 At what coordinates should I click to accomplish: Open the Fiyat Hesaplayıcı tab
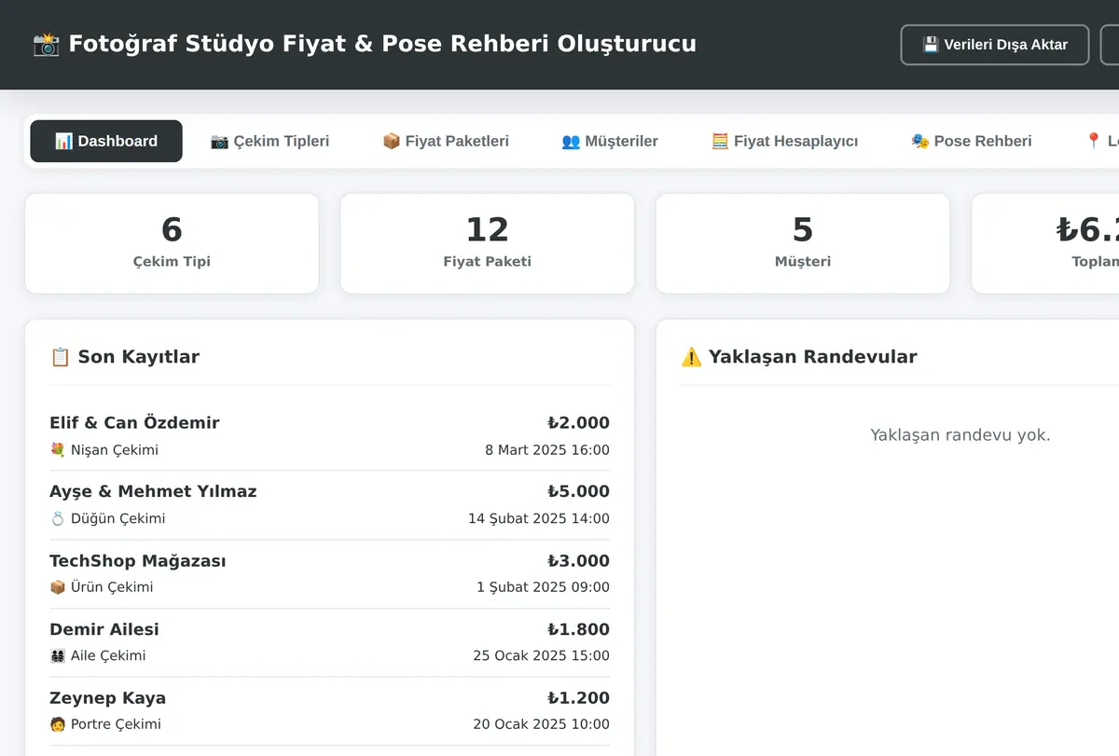point(784,142)
